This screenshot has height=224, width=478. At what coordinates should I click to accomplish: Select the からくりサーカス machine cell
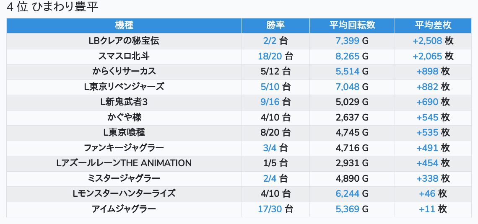click(124, 71)
